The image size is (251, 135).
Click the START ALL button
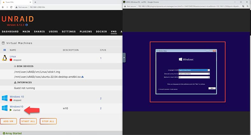pyautogui.click(x=28, y=121)
